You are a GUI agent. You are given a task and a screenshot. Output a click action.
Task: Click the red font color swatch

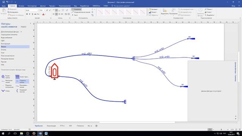(43, 14)
